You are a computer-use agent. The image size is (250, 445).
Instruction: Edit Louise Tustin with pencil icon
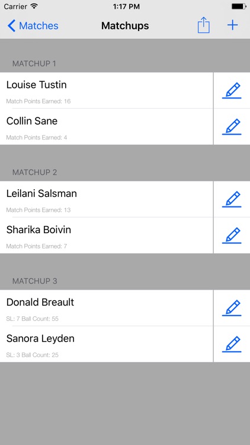[232, 90]
